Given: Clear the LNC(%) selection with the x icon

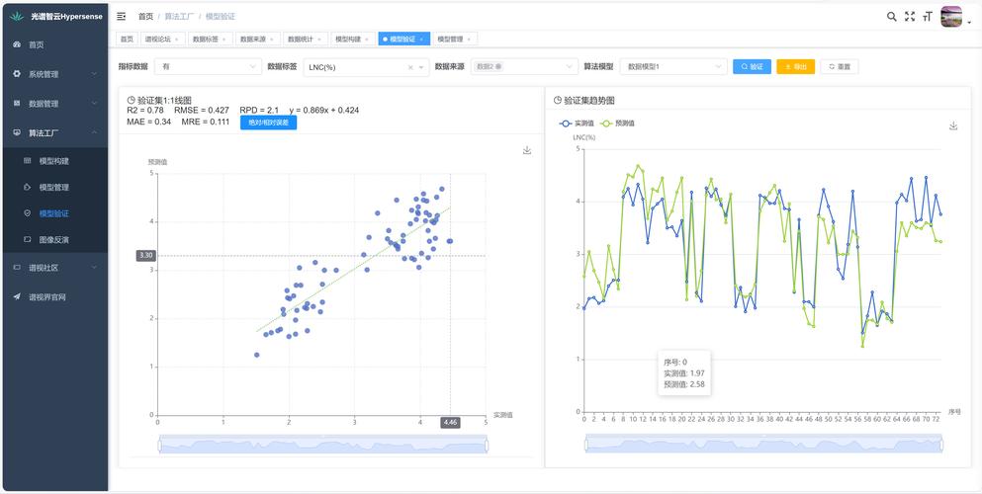Looking at the screenshot, I should (x=410, y=67).
